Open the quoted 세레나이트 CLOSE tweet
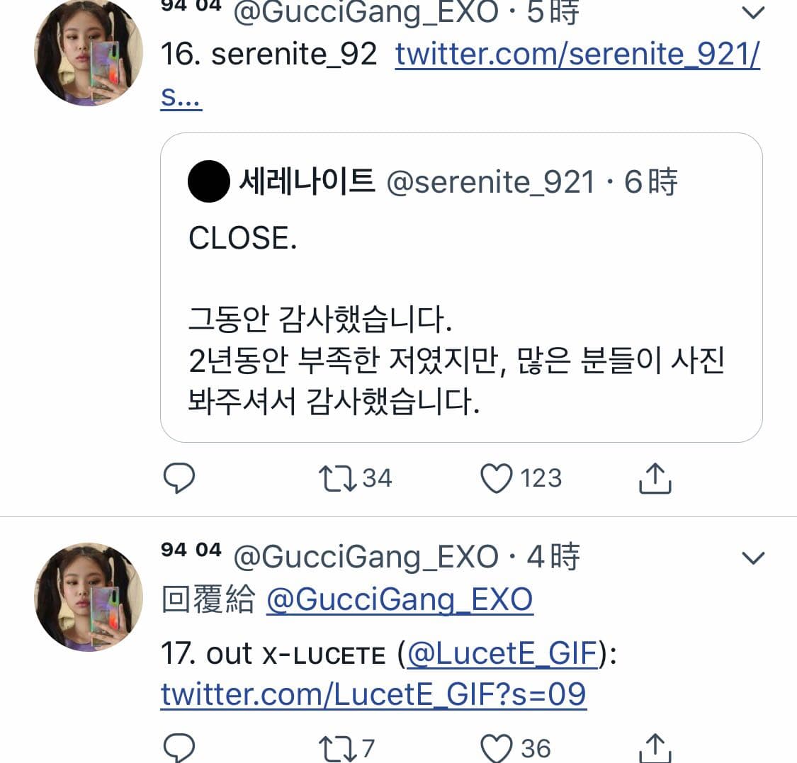Viewport: 797px width, 763px height. pyautogui.click(x=461, y=288)
